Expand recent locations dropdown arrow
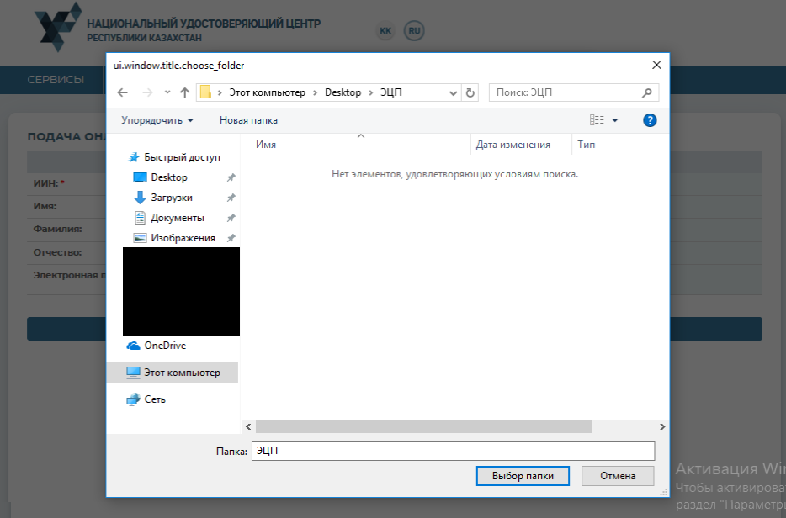 167,92
